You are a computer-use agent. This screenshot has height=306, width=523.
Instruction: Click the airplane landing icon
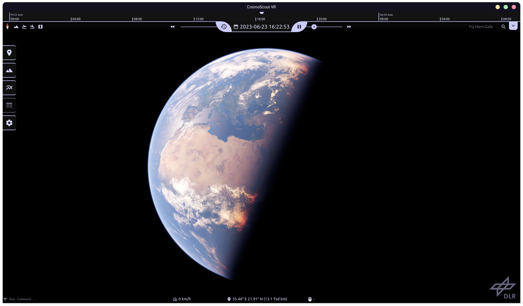(x=32, y=27)
